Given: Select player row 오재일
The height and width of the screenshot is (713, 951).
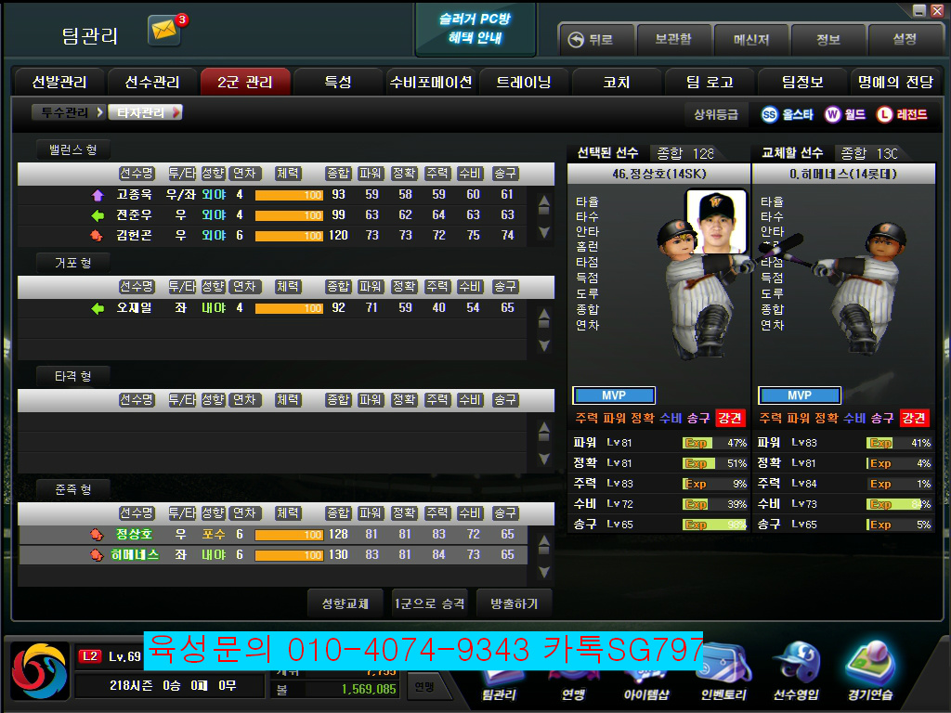Looking at the screenshot, I should click(273, 308).
